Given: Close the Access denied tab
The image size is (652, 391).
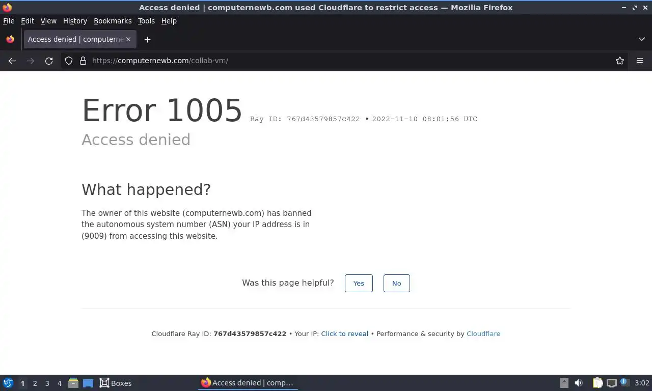Looking at the screenshot, I should (128, 39).
